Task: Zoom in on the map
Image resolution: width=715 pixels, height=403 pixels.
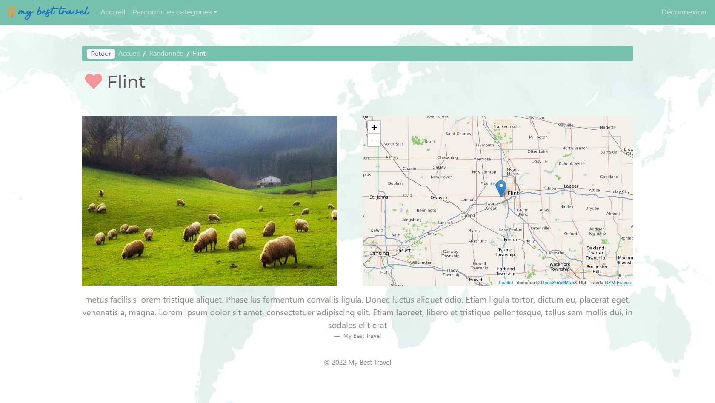Action: (374, 127)
